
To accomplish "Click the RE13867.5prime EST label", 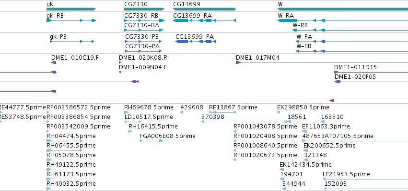I will coord(233,107).
